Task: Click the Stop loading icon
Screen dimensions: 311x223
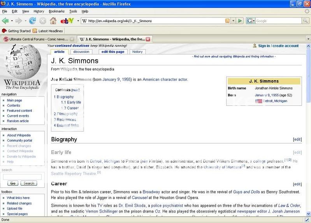Action: tap(42, 21)
